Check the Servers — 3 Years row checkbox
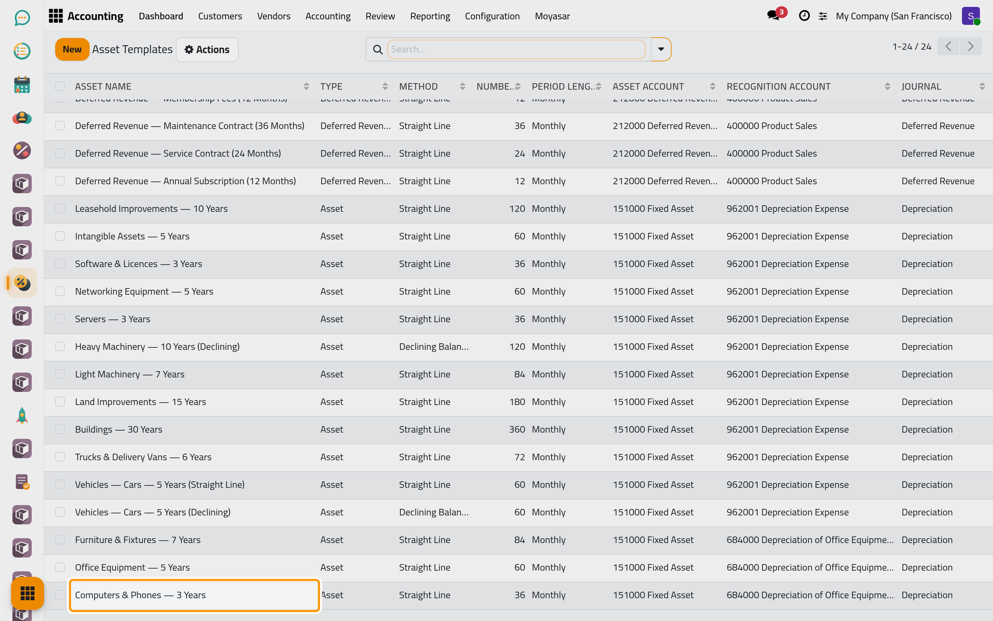The height and width of the screenshot is (621, 993). [60, 319]
